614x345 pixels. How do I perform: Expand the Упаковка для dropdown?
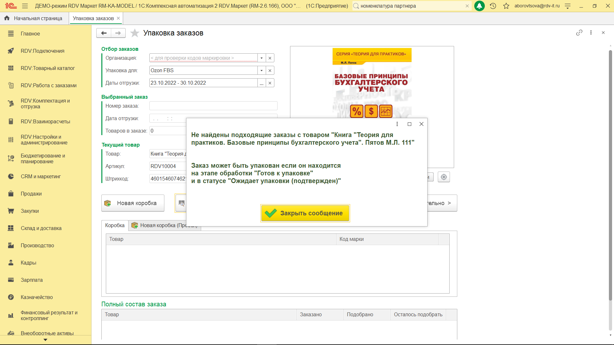tap(262, 70)
